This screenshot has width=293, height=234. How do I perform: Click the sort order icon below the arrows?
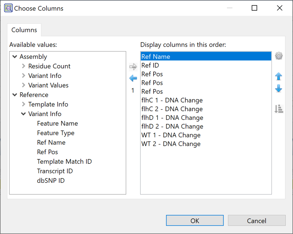click(279, 109)
